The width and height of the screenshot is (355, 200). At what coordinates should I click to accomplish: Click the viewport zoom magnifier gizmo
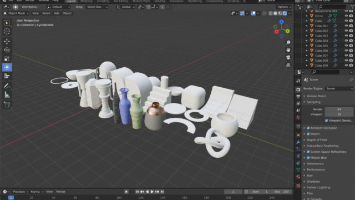tap(288, 42)
